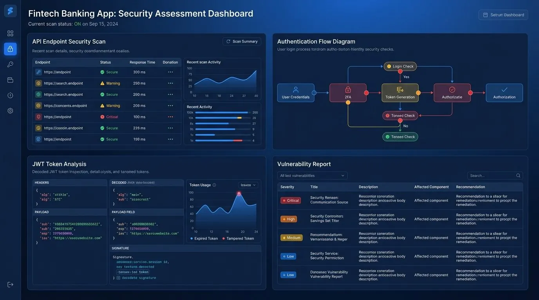
Task: Show more options on the 100 ms row
Action: (170, 117)
